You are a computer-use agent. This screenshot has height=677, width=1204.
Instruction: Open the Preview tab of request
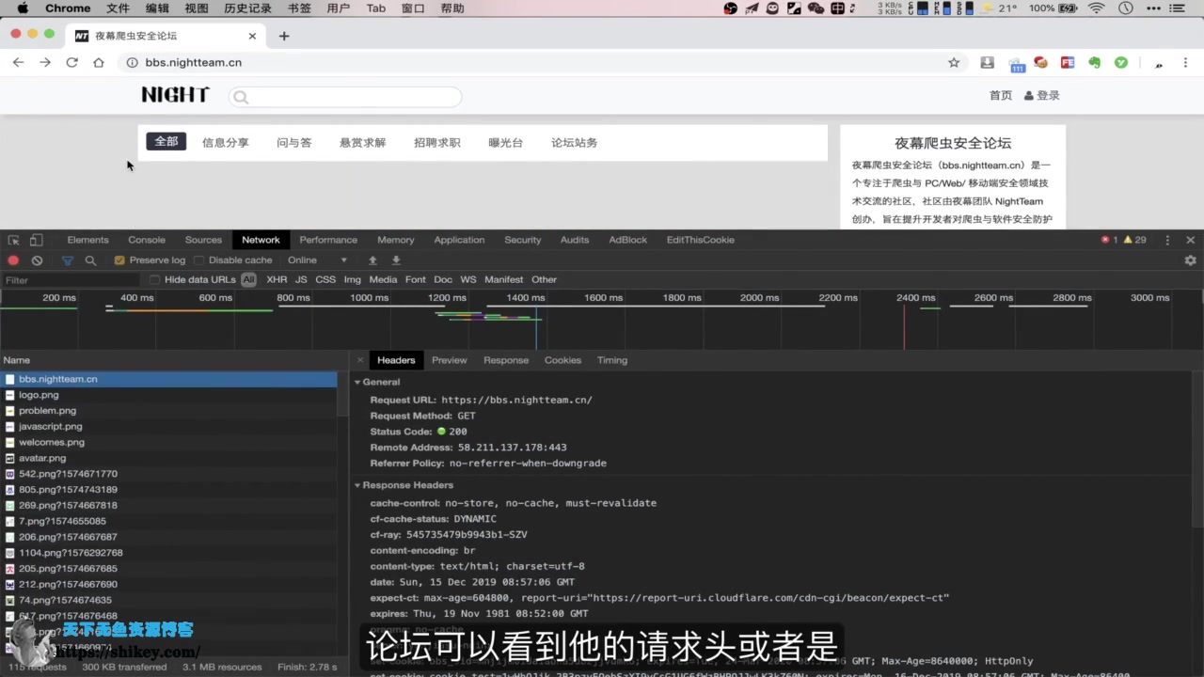point(450,360)
